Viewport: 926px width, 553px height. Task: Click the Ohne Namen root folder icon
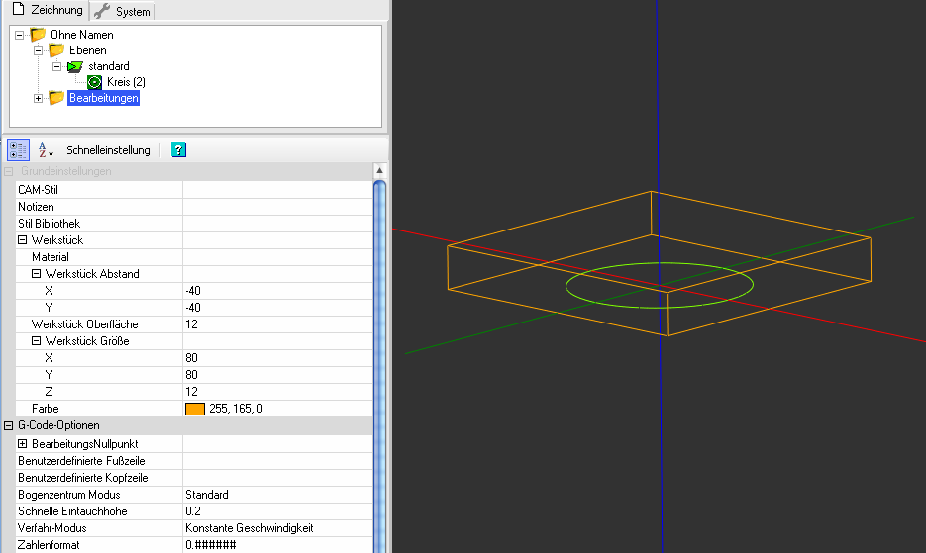39,35
